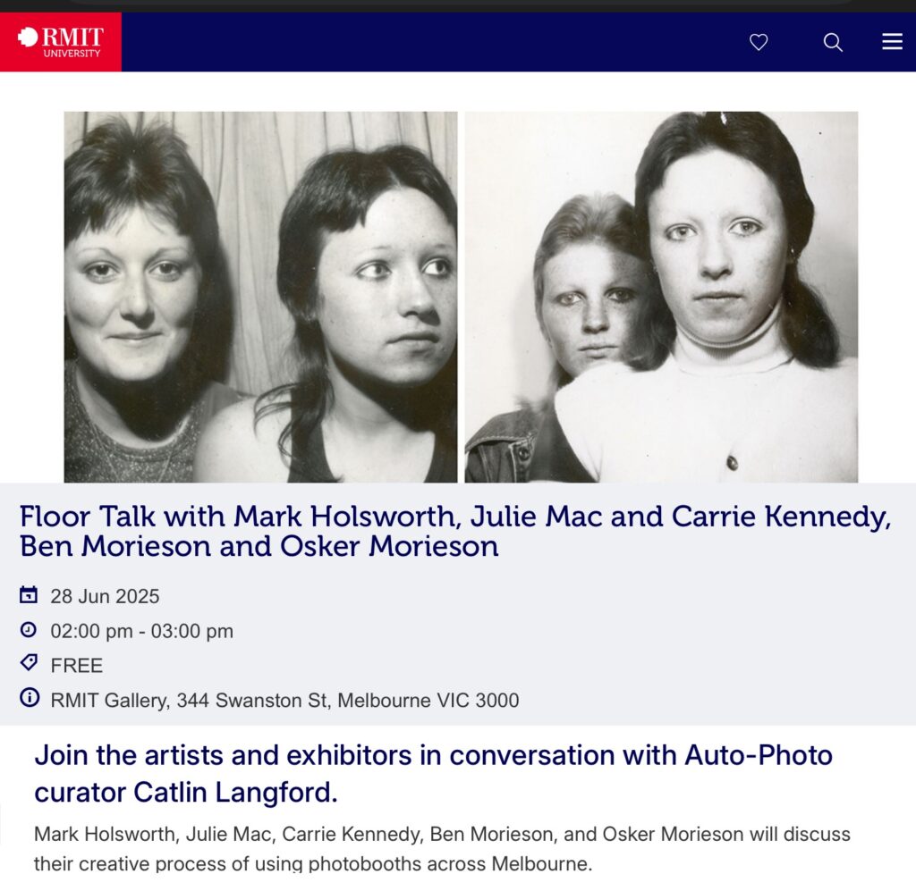Click the clock icon beside the time
Viewport: 916px width, 891px height.
point(29,629)
